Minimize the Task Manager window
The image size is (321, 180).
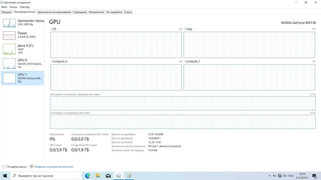point(296,3)
